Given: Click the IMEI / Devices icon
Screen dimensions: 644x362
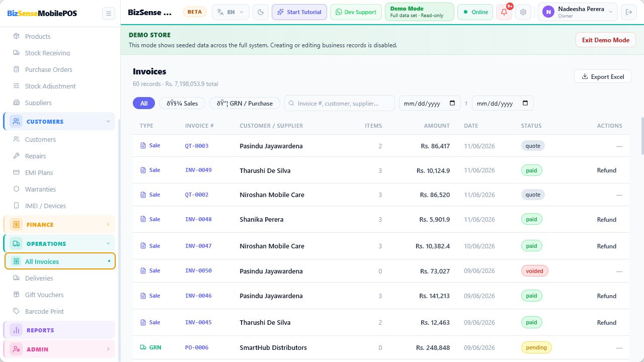Looking at the screenshot, I should (x=16, y=206).
